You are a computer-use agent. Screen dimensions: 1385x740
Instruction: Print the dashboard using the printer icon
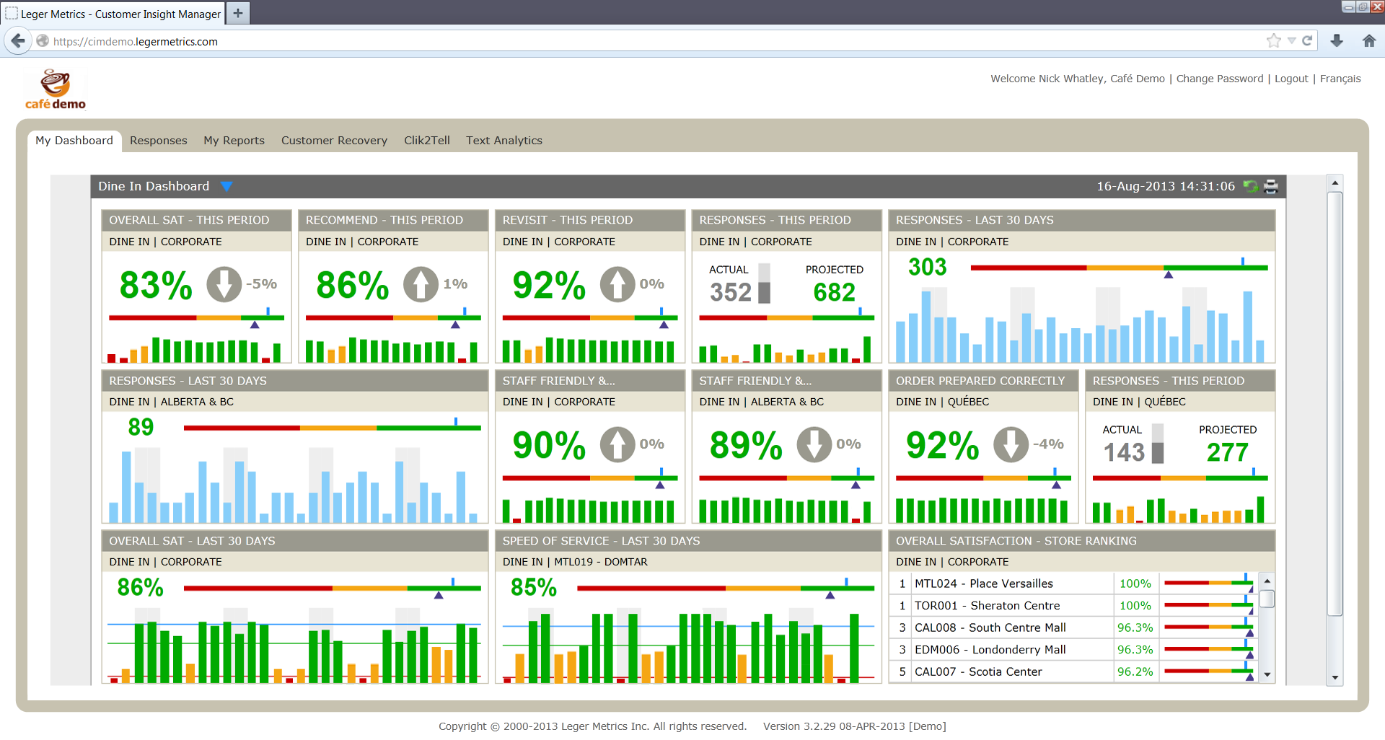(x=1271, y=187)
